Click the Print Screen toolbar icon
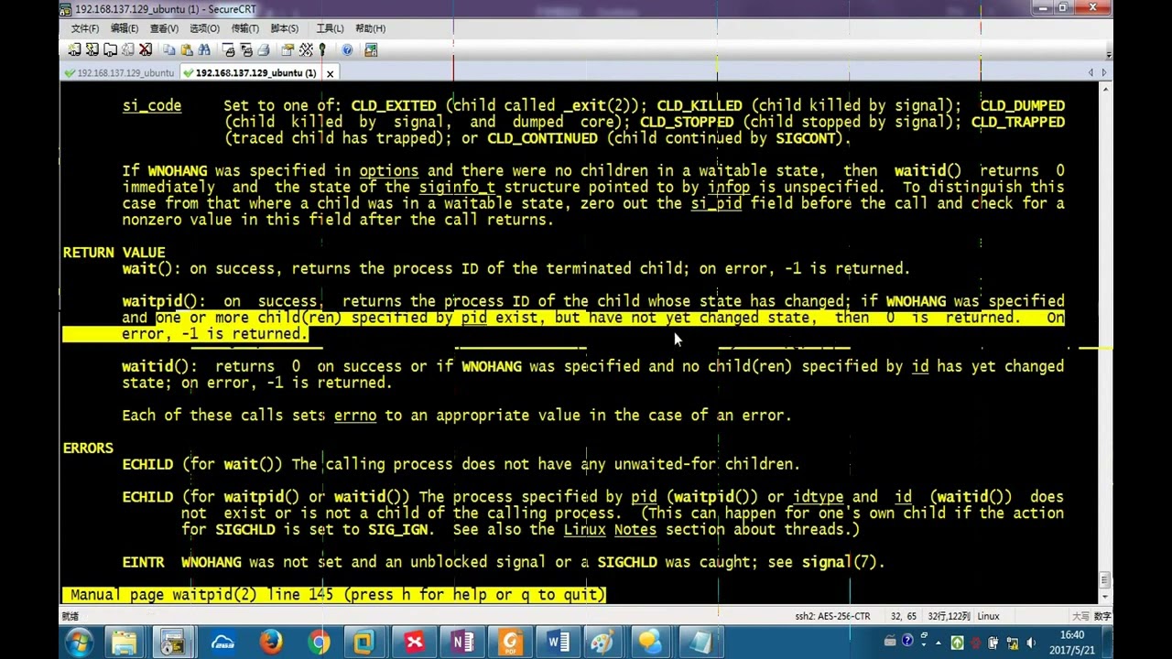Screen dimensions: 1172x659 coord(229,50)
